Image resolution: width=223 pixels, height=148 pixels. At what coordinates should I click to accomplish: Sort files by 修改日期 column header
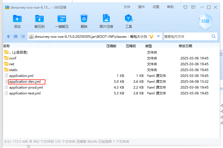click(185, 46)
